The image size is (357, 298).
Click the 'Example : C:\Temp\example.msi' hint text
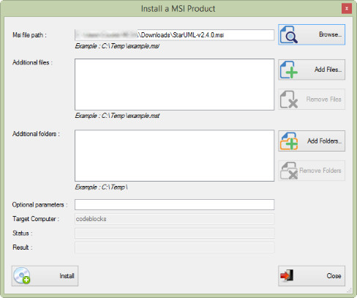(117, 46)
